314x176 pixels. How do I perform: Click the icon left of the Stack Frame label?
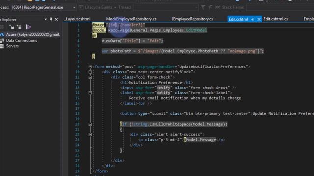(x=217, y=8)
